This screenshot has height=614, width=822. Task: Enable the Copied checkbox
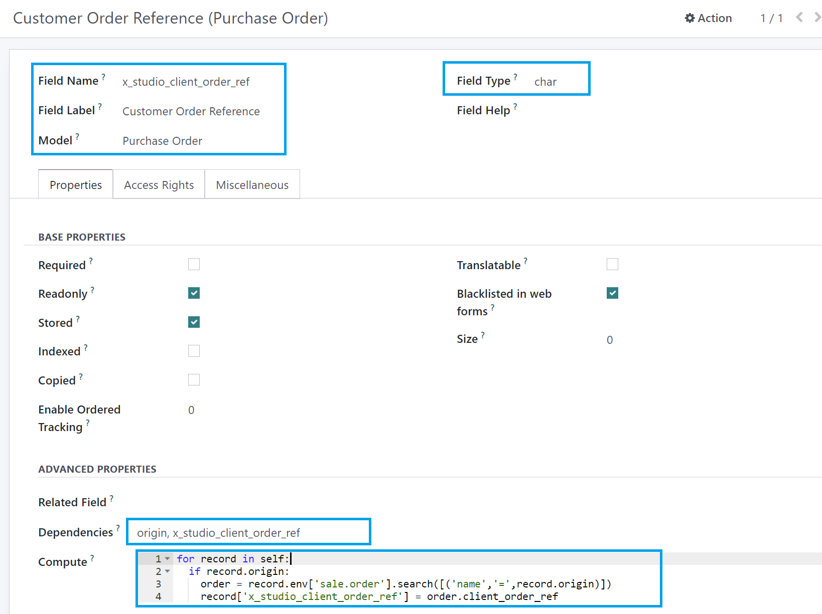click(x=194, y=380)
